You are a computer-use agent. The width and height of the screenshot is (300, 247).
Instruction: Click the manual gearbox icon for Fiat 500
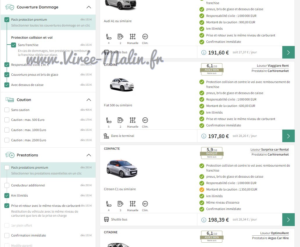point(133,120)
